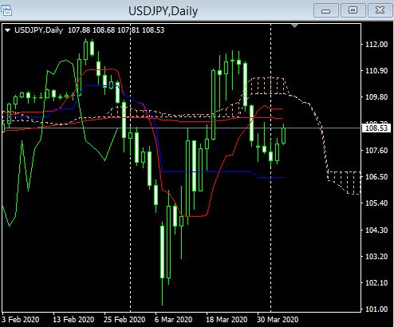Image resolution: width=394 pixels, height=327 pixels.
Task: Click the chart shift triangle marker at top
Action: point(294,26)
